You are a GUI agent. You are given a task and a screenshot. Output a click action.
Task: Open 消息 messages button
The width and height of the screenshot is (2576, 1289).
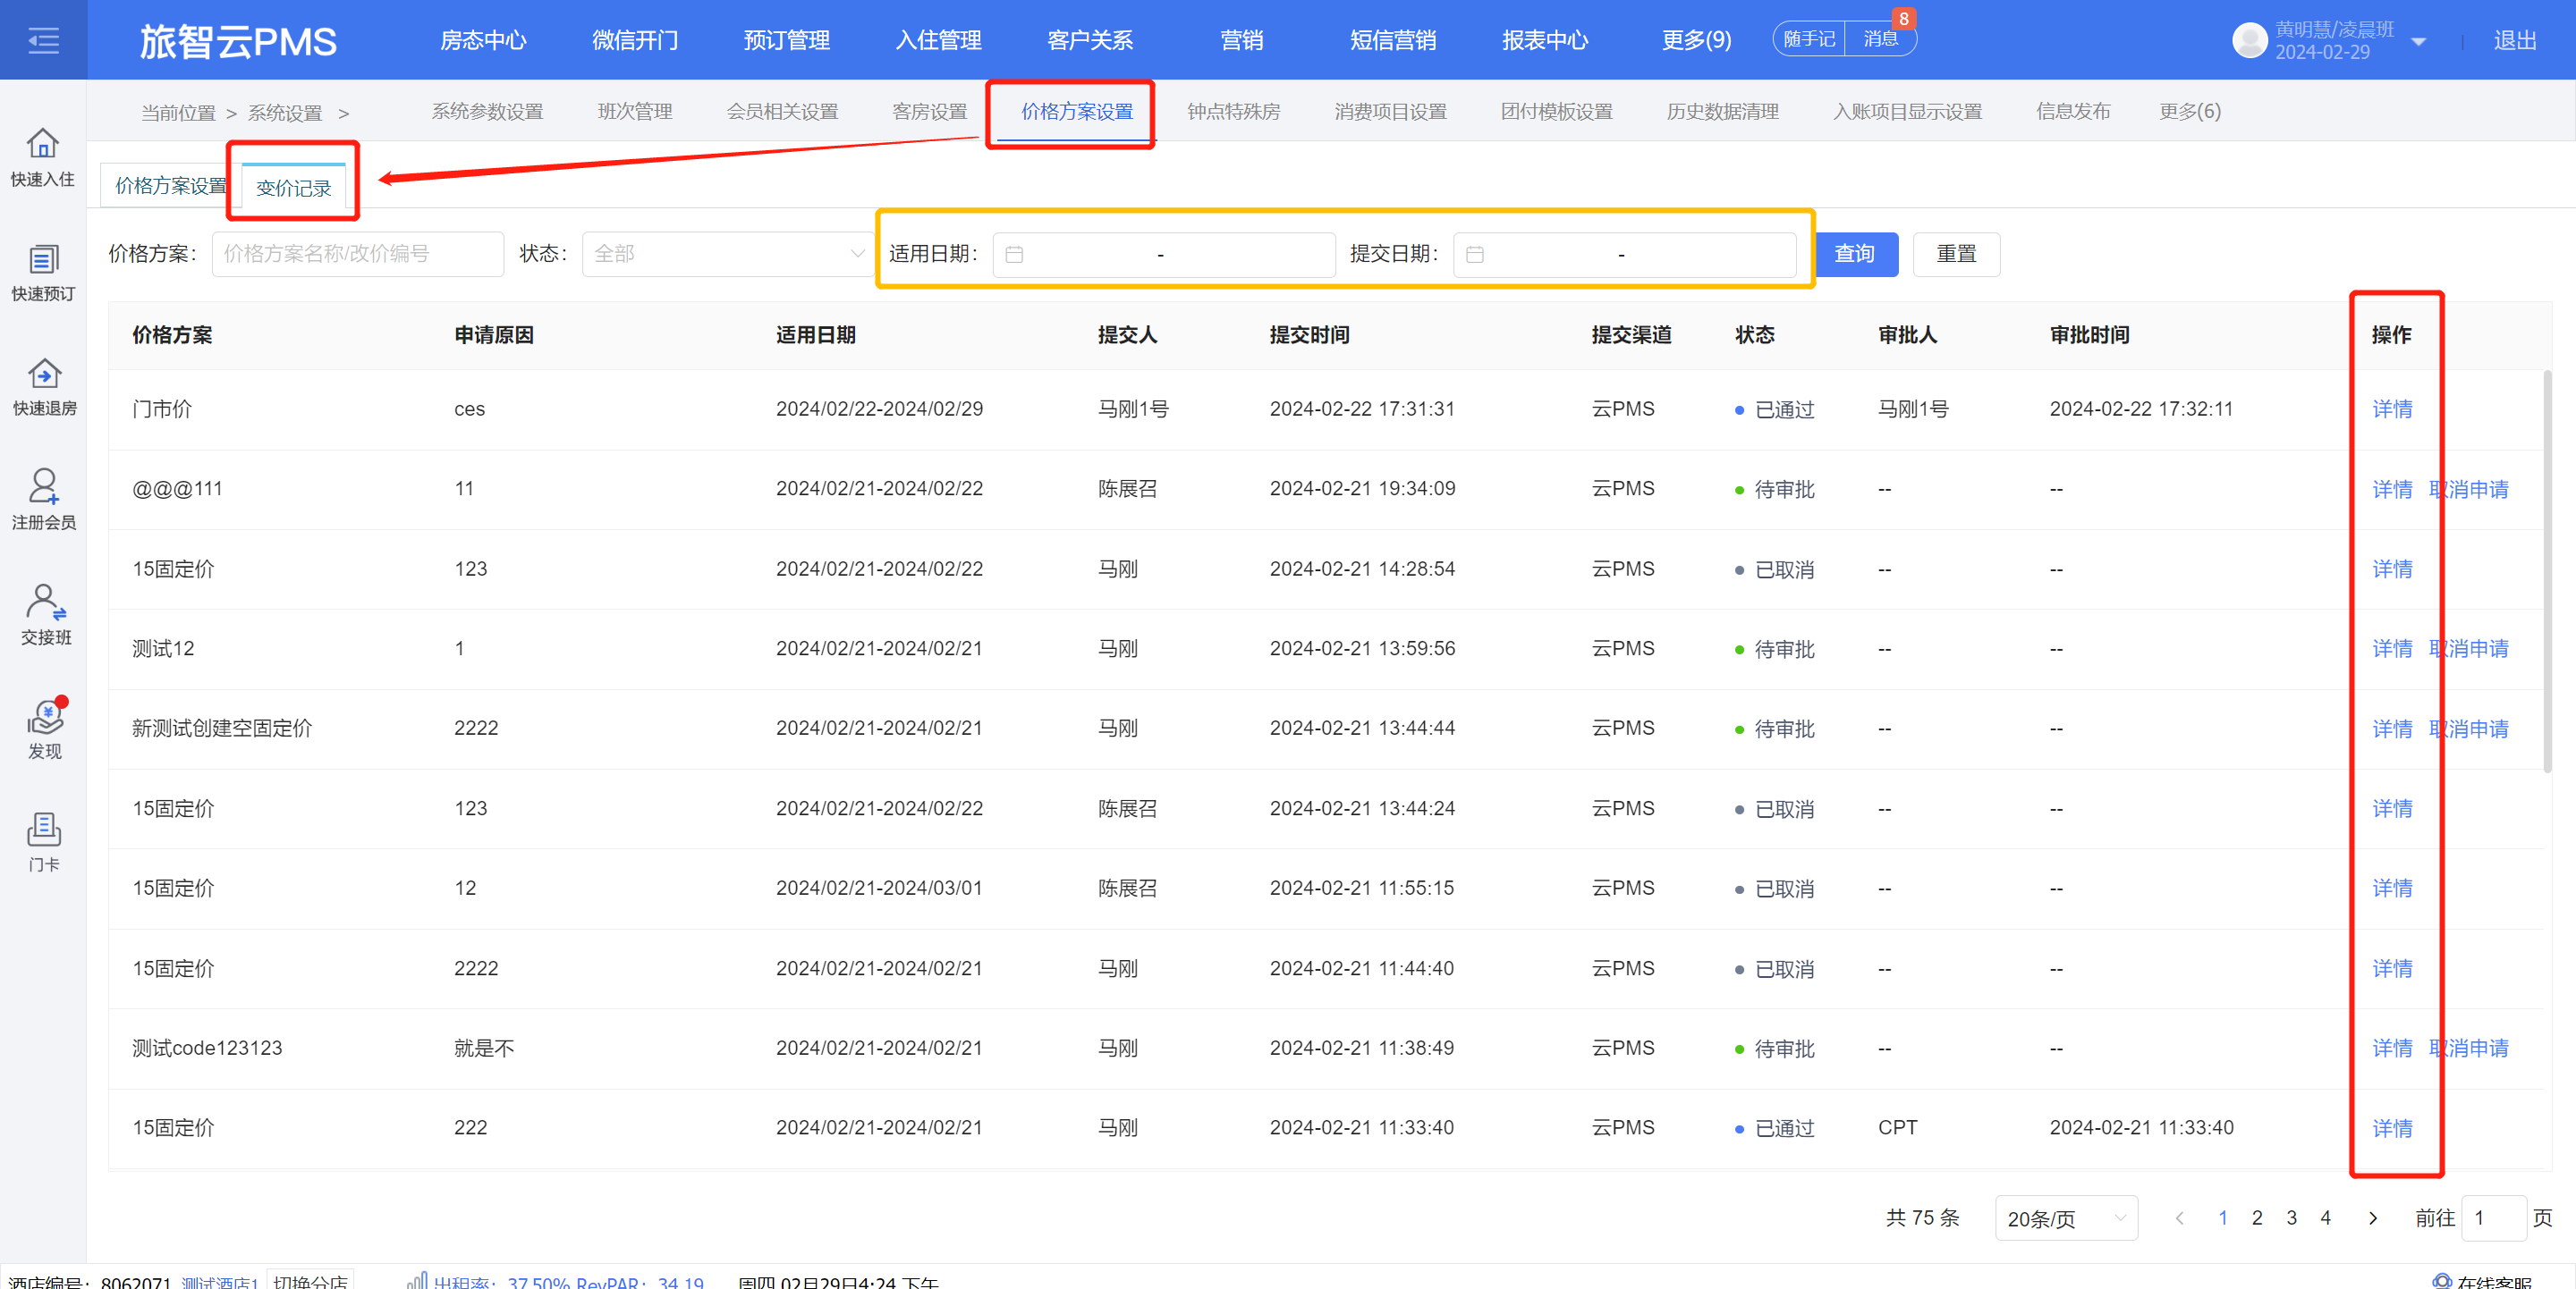(1880, 39)
